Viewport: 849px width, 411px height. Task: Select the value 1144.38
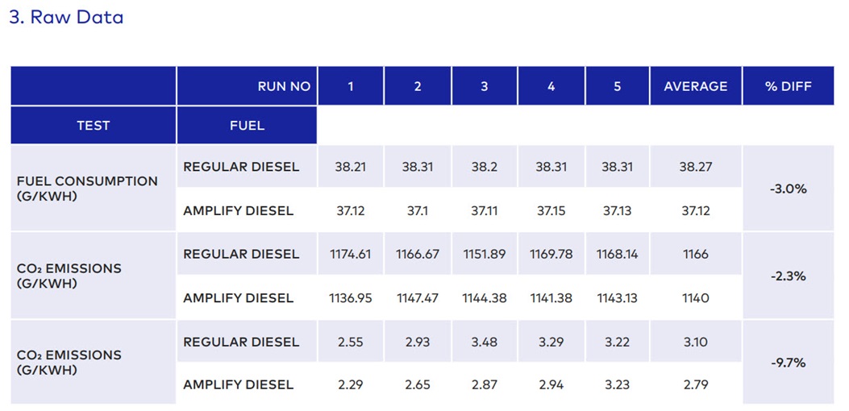(485, 297)
